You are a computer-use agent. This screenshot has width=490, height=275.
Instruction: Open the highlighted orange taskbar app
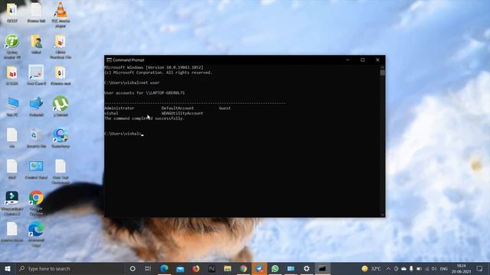click(x=259, y=268)
